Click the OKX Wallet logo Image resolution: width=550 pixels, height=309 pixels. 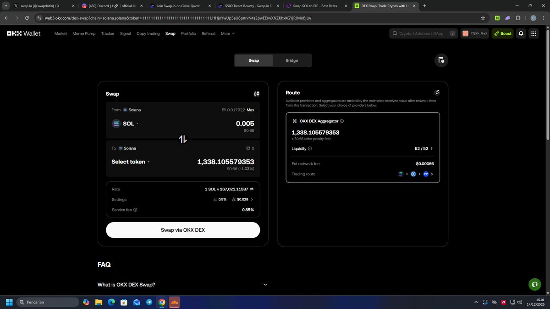pyautogui.click(x=23, y=33)
